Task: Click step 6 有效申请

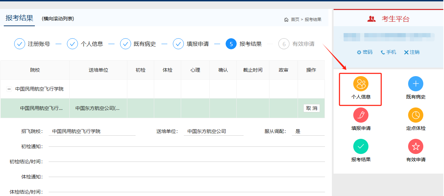Action: pos(284,44)
